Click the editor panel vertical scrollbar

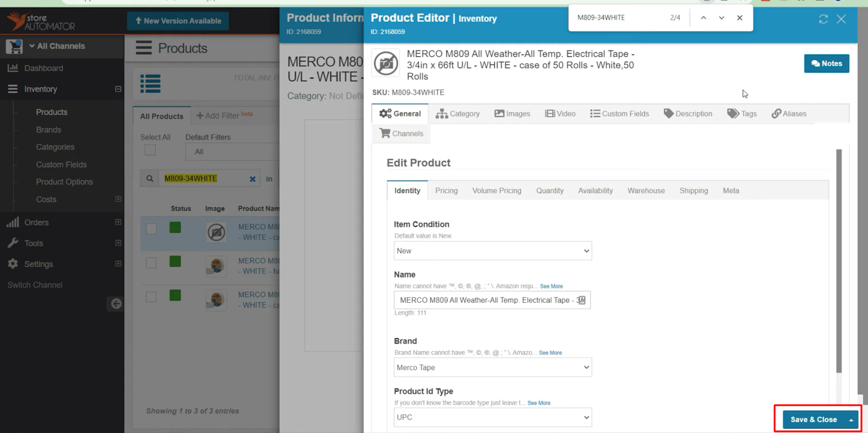[839, 261]
